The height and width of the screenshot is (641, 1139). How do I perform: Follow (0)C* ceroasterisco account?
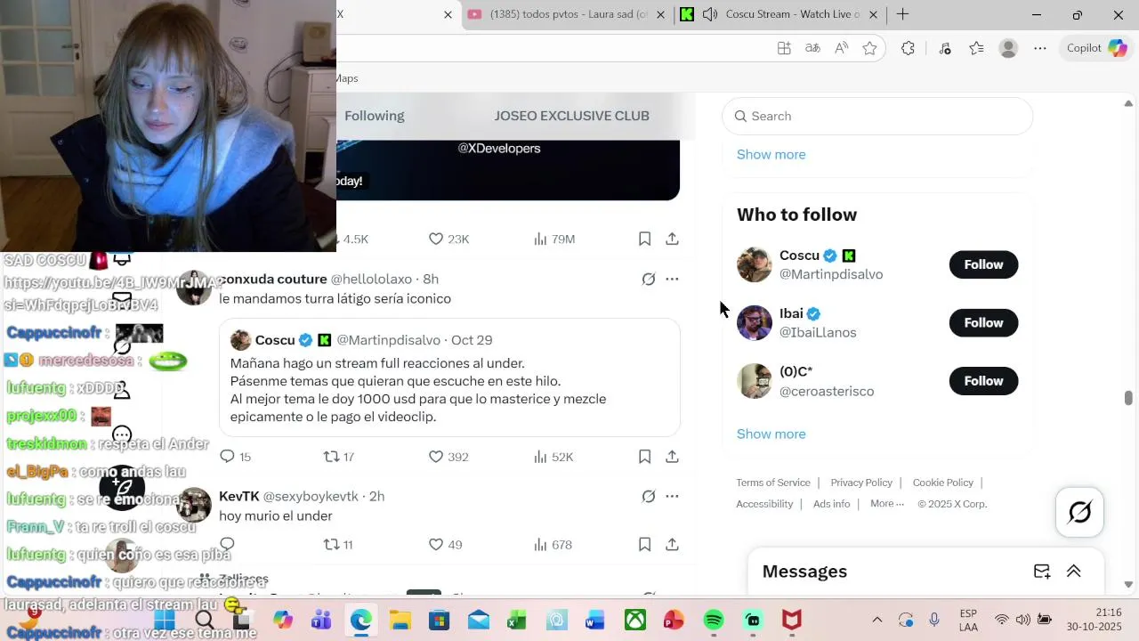click(983, 381)
